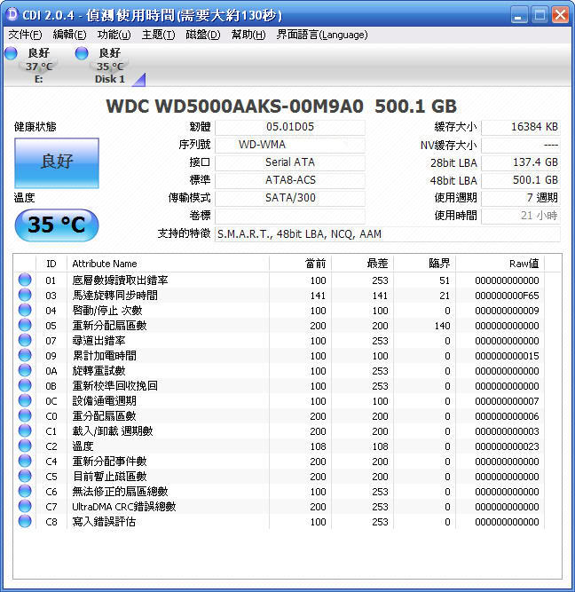Click the 35 °C temperature indicator
This screenshot has height=592, width=575.
(57, 225)
